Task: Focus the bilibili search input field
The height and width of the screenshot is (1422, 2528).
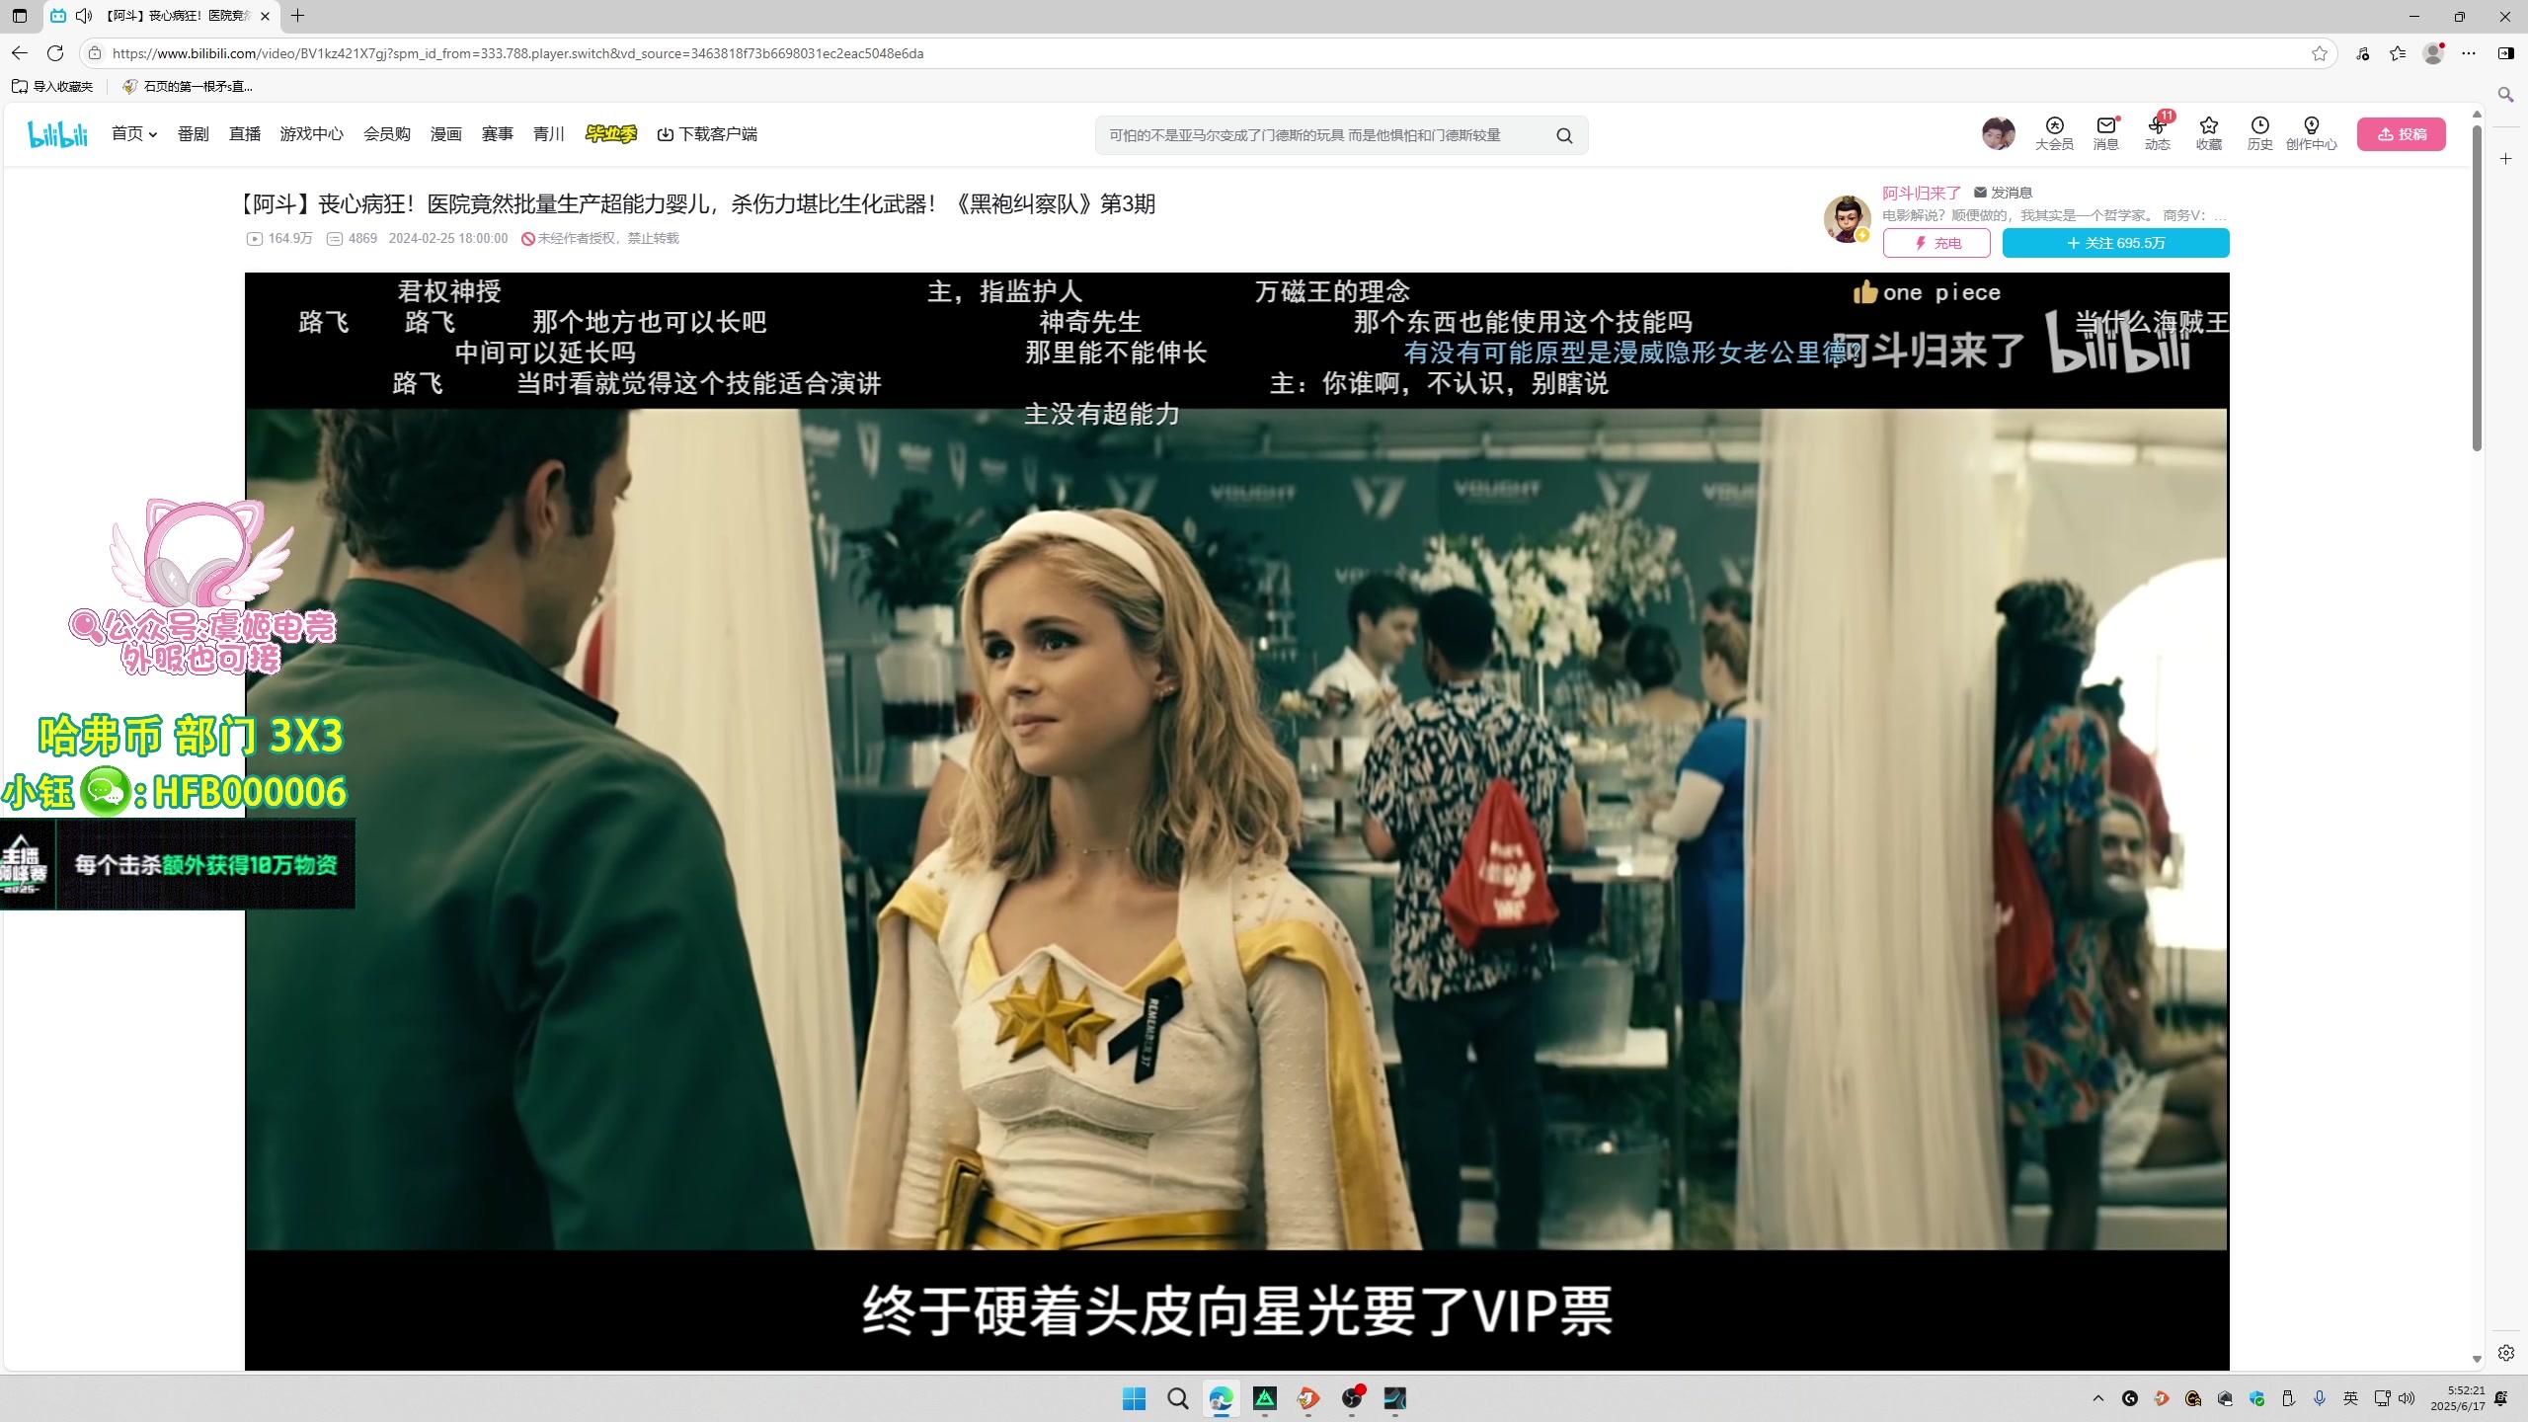Action: 1323,135
